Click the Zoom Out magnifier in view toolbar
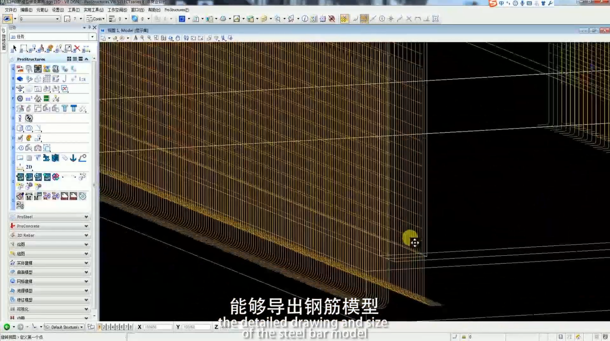 [x=150, y=38]
